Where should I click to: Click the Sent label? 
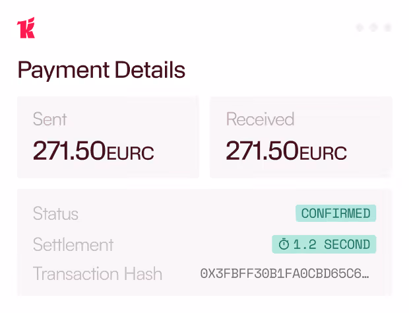click(50, 120)
